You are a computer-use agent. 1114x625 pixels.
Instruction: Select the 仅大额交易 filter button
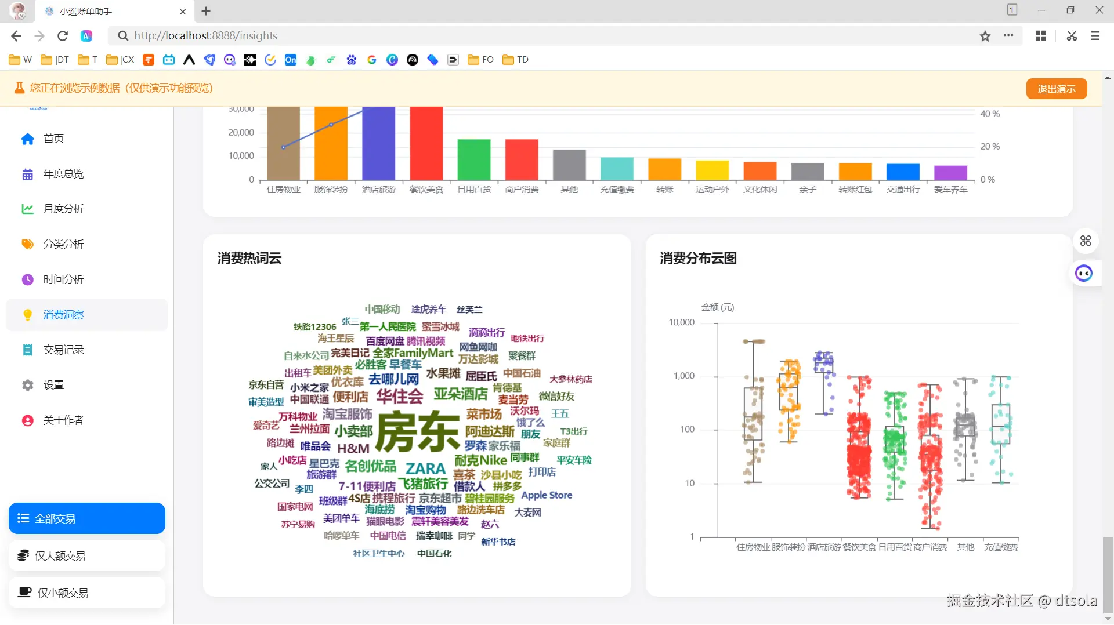click(x=87, y=555)
